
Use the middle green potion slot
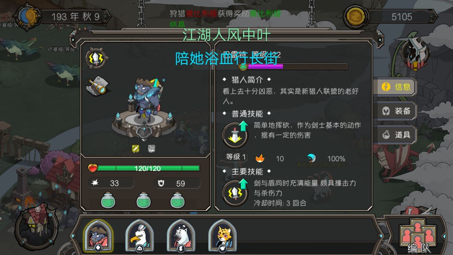tap(144, 200)
